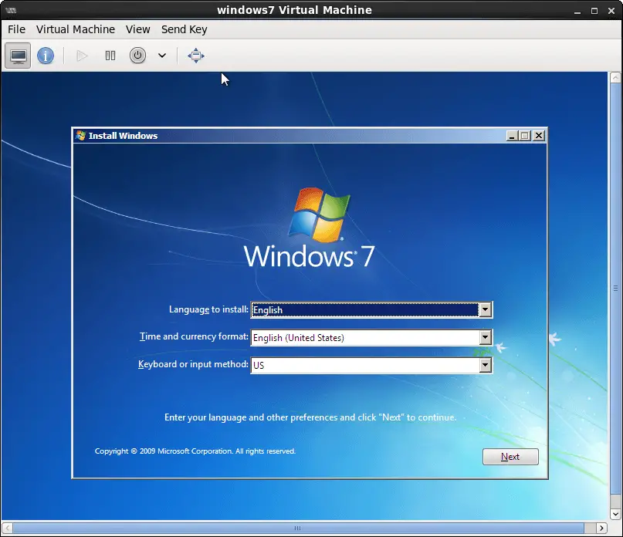
Task: Click the horizontal scrollbar at bottom
Action: pos(297,529)
